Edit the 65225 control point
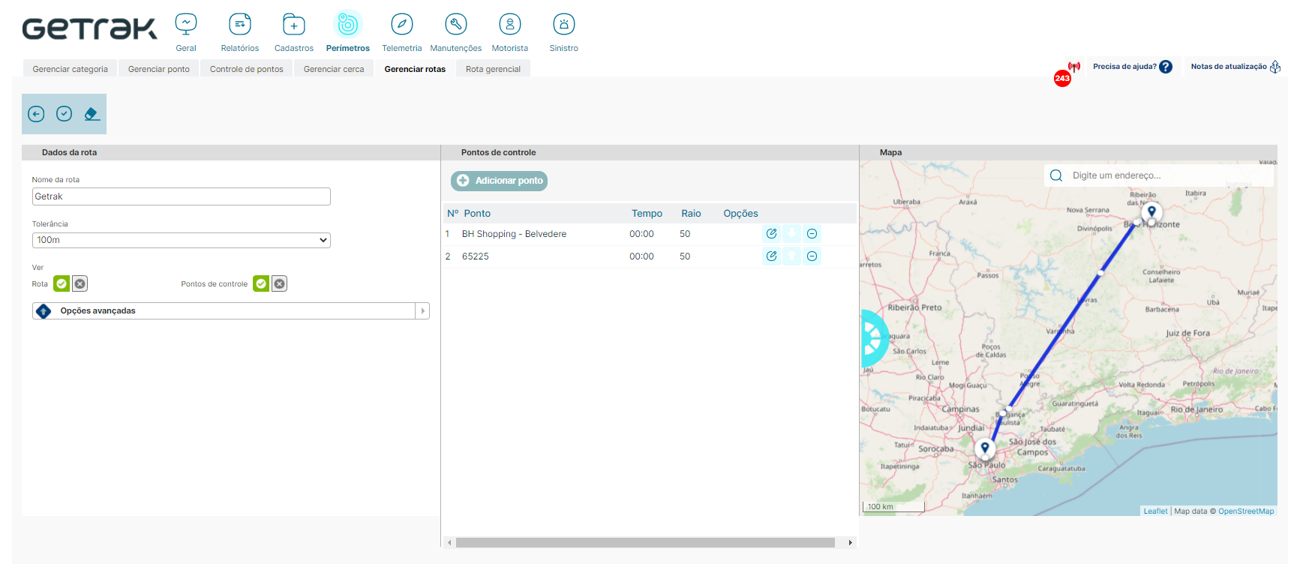This screenshot has width=1315, height=582. pyautogui.click(x=771, y=256)
